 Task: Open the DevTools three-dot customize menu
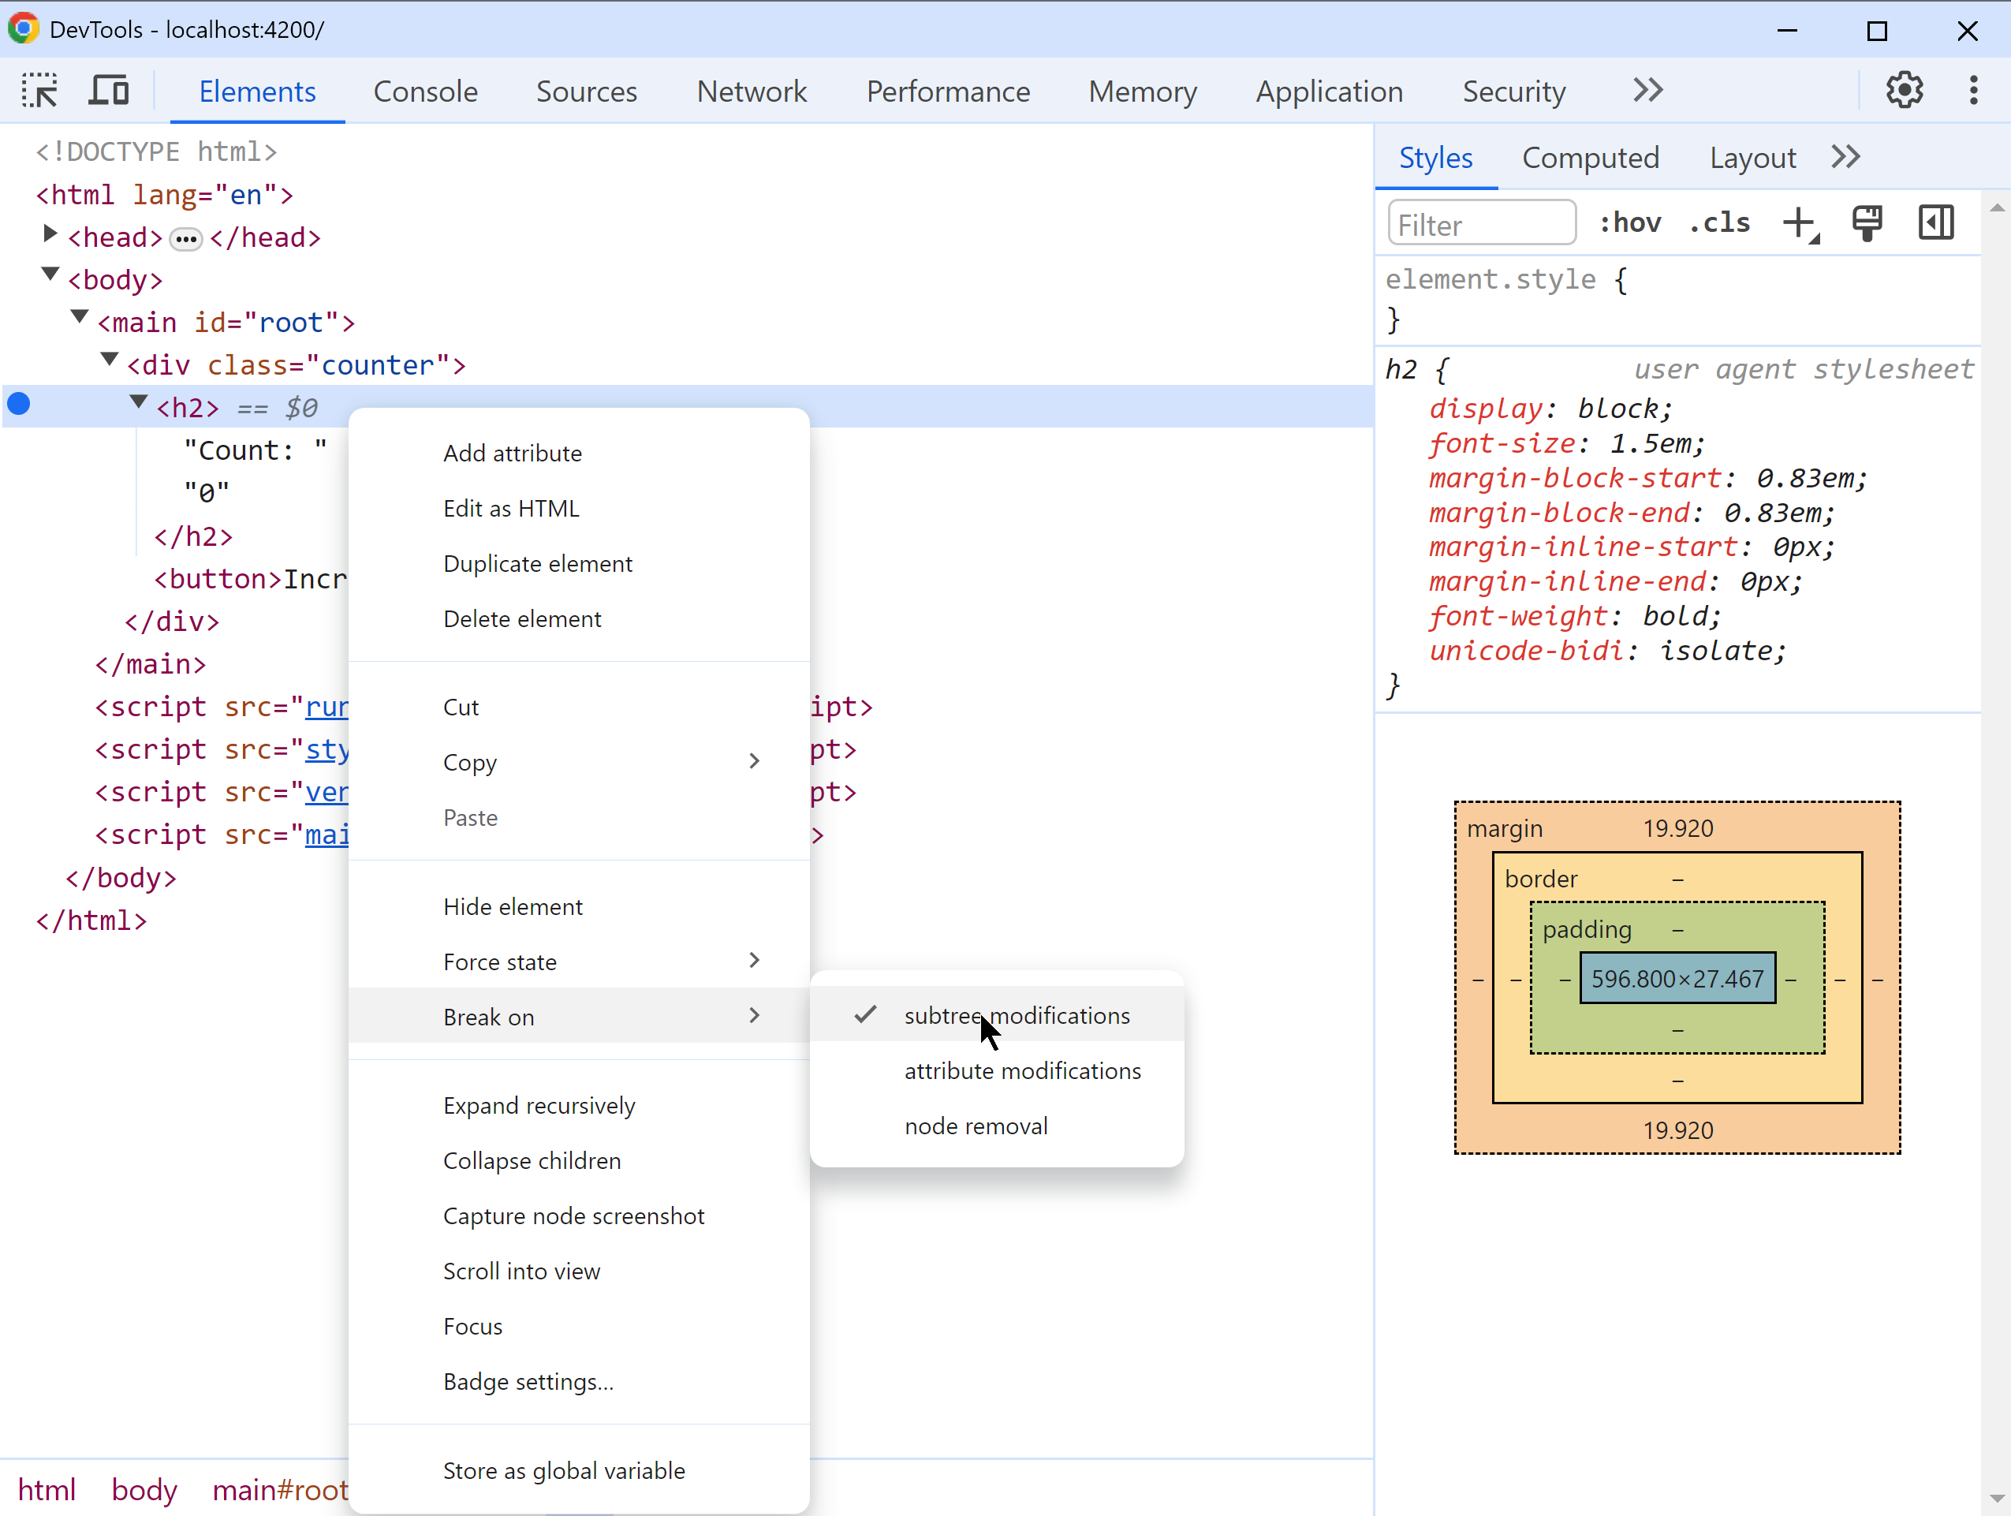tap(1974, 90)
